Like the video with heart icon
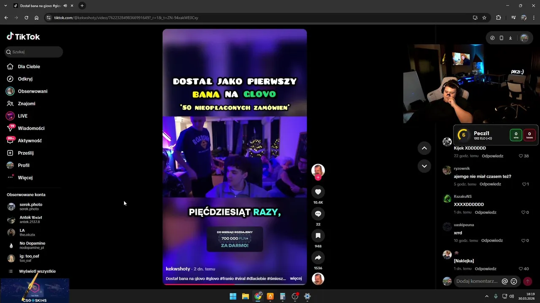The width and height of the screenshot is (540, 303). tap(318, 192)
